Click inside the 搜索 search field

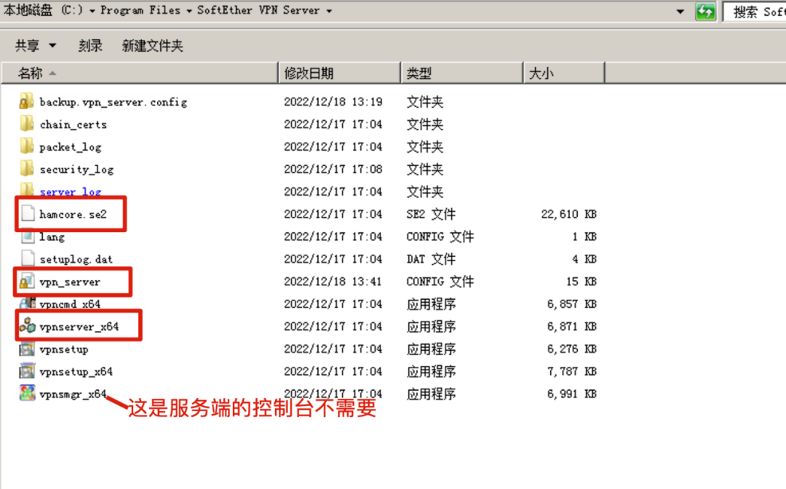755,12
